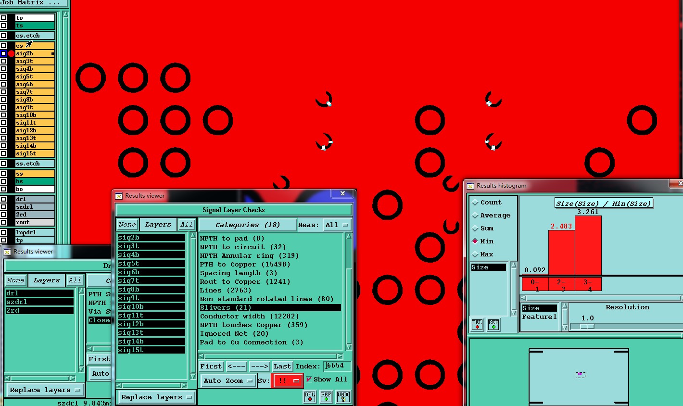
Task: Click the 3-4 histogram range bar
Action: 588,284
